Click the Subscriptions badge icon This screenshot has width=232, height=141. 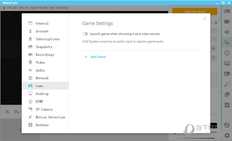point(30,39)
